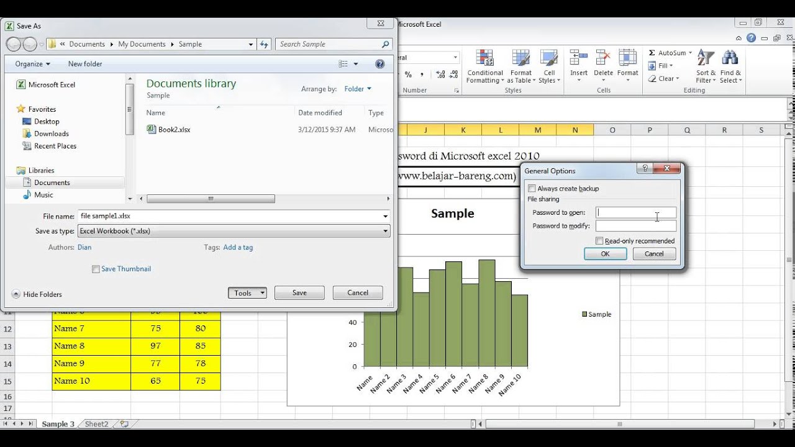Open Sort & Filter in ribbon
795x447 pixels.
click(706, 66)
